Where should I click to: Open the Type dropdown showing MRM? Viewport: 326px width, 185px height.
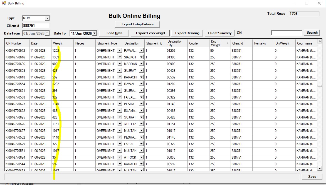pyautogui.click(x=47, y=18)
